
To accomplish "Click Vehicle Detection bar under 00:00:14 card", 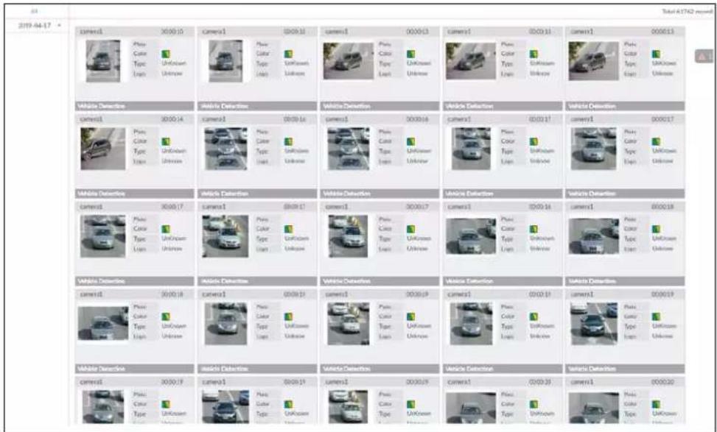I will pyautogui.click(x=134, y=194).
